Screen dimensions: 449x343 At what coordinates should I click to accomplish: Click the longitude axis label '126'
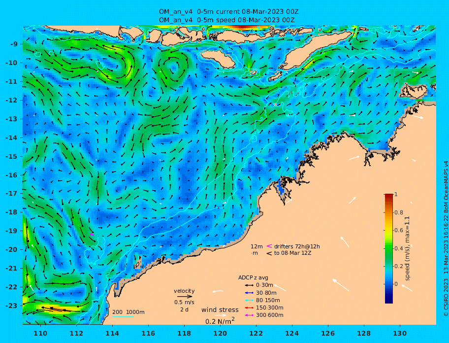click(x=328, y=333)
